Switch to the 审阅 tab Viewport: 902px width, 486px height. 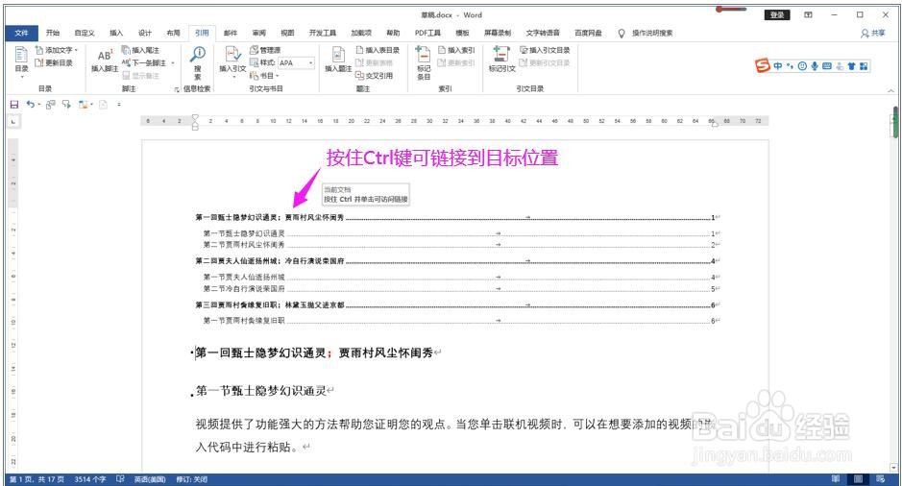click(x=258, y=33)
